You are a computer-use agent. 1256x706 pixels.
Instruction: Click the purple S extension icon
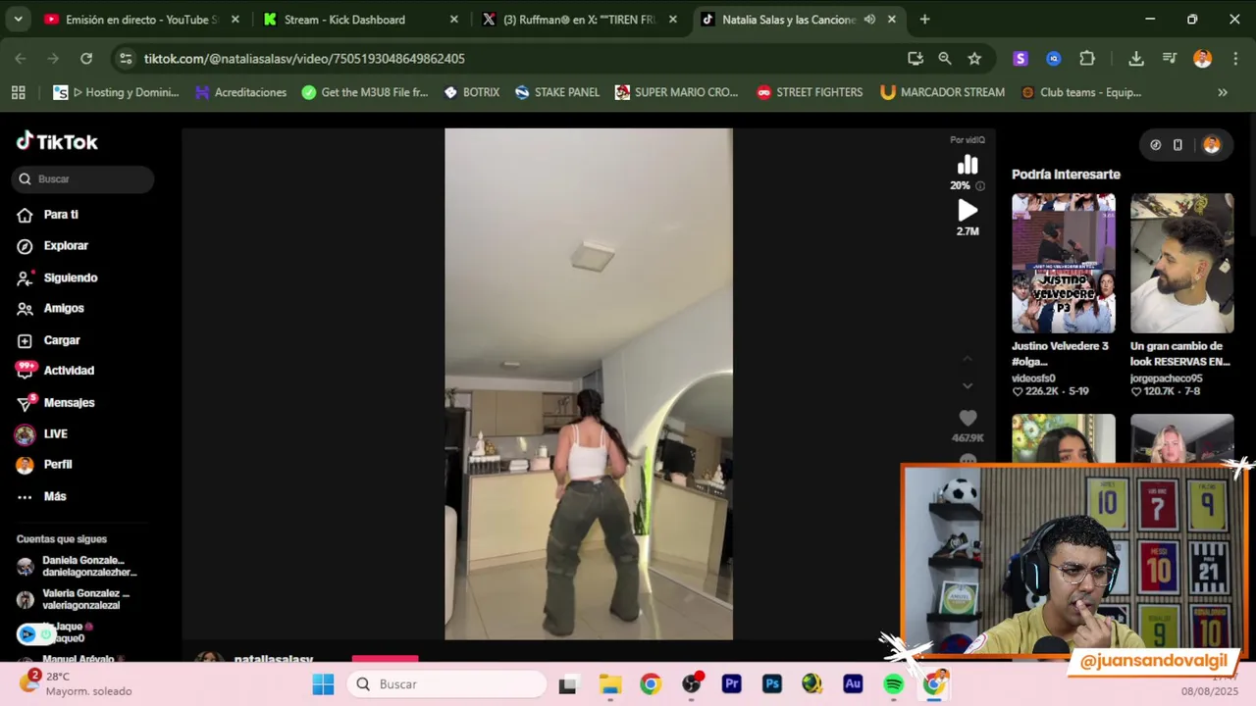pyautogui.click(x=1020, y=59)
